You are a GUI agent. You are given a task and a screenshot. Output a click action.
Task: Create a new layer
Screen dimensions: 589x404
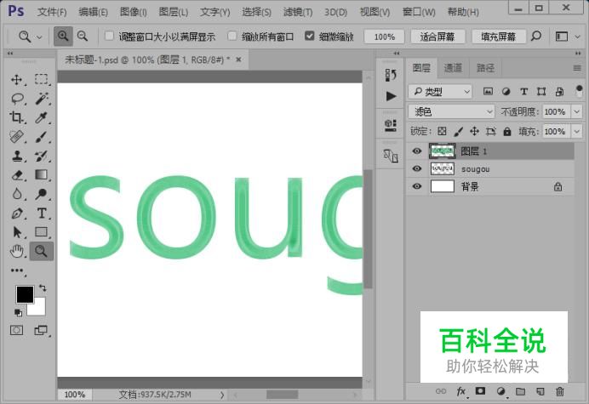(540, 391)
